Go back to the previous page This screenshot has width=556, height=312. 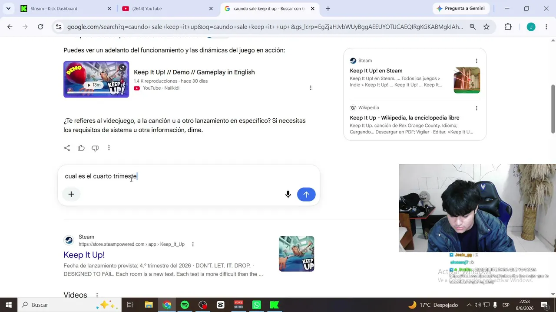click(10, 27)
